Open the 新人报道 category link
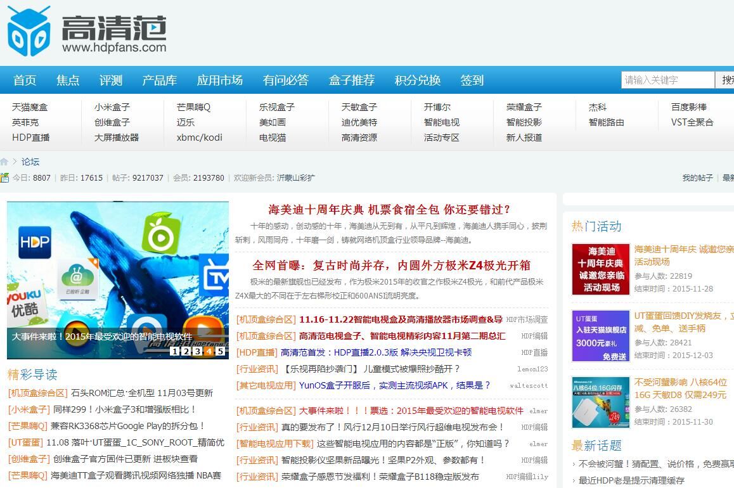Image resolution: width=734 pixels, height=488 pixels. point(524,138)
